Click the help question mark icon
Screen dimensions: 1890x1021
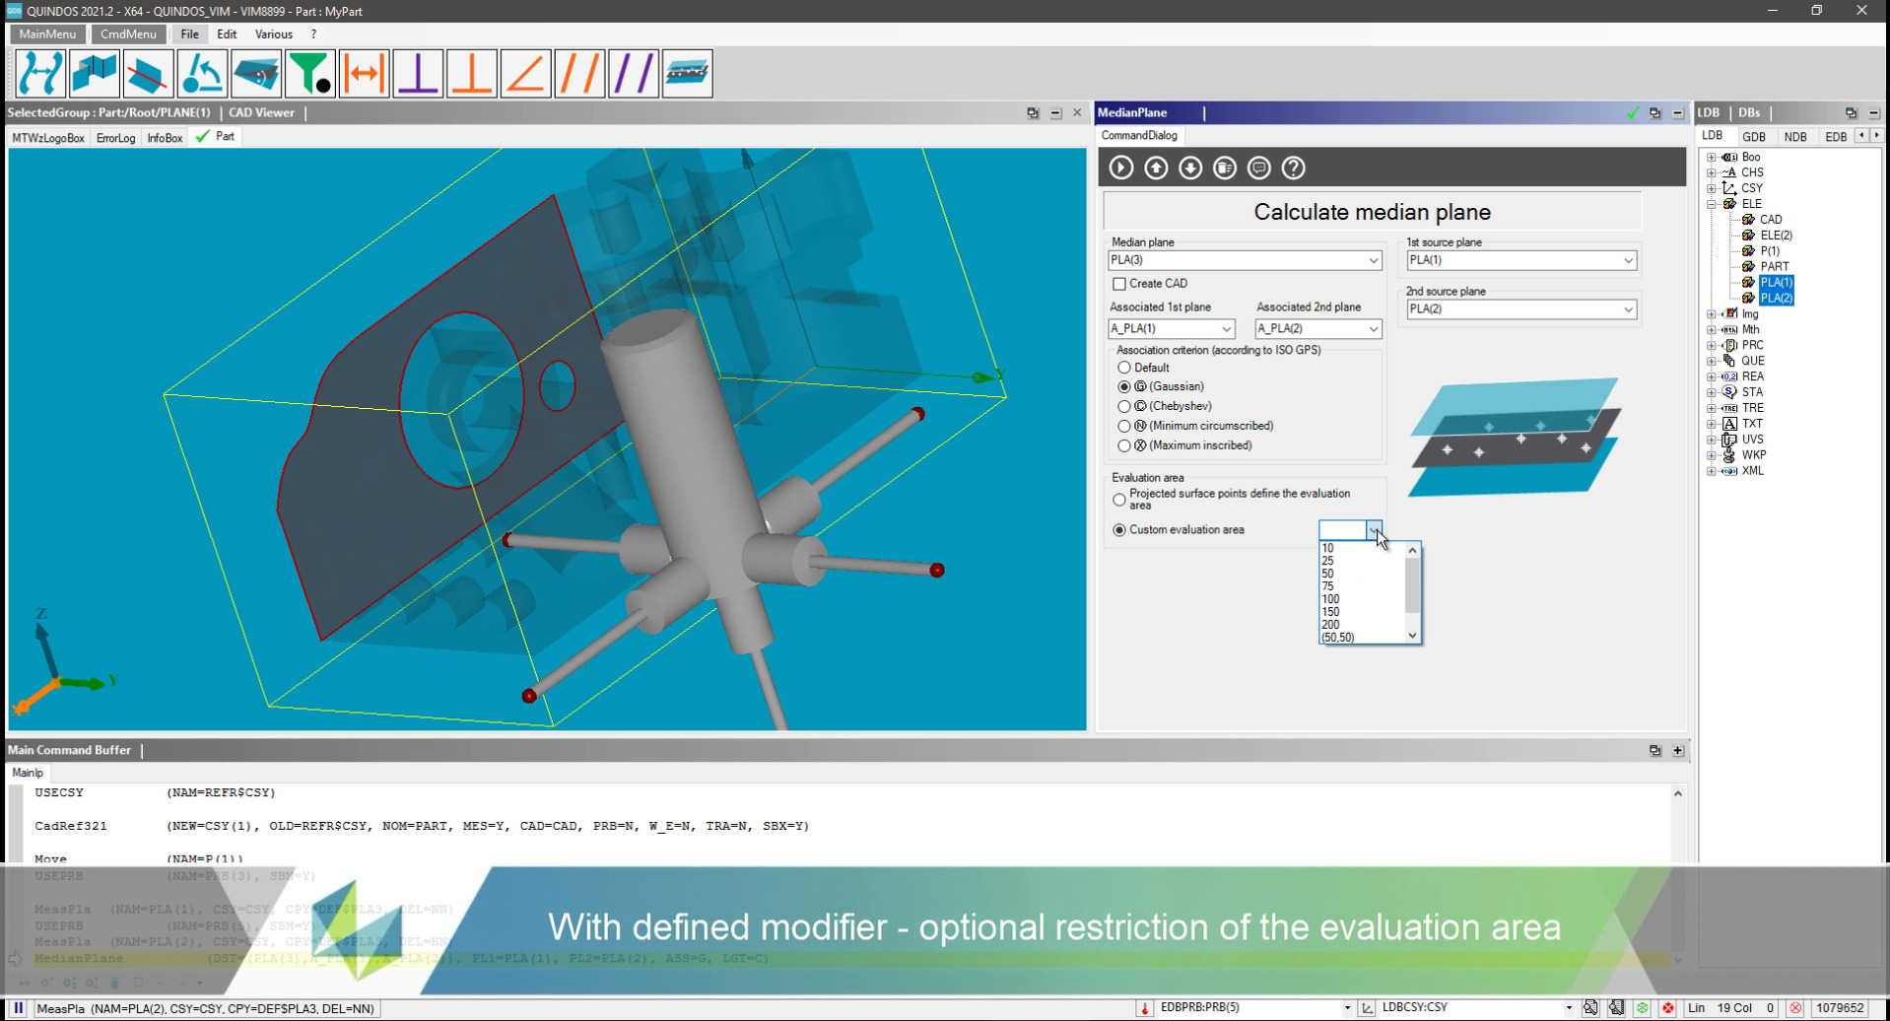[x=1293, y=169]
